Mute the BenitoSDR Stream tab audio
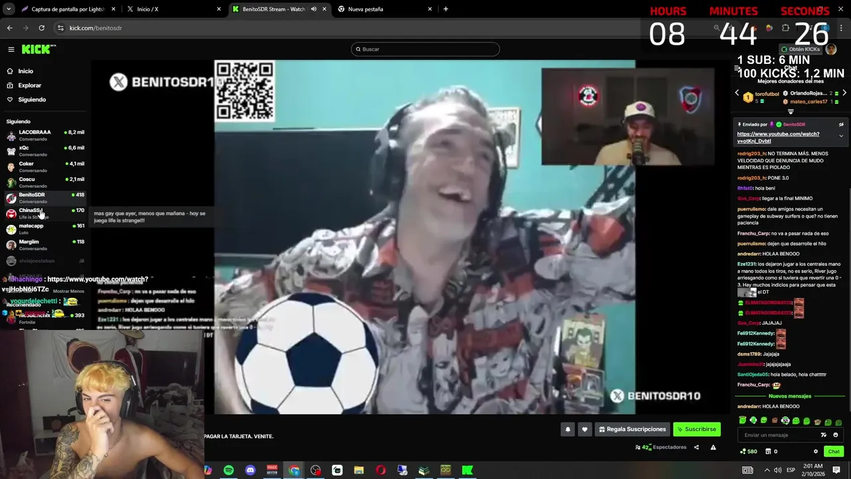The height and width of the screenshot is (479, 851). point(314,9)
